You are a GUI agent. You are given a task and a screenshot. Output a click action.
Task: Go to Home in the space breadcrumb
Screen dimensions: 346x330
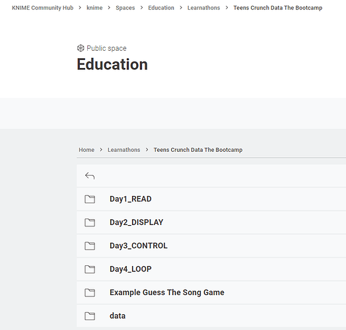click(86, 150)
